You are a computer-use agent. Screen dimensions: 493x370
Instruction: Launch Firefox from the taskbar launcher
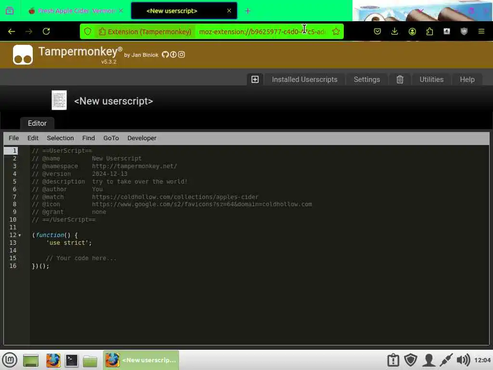point(53,360)
